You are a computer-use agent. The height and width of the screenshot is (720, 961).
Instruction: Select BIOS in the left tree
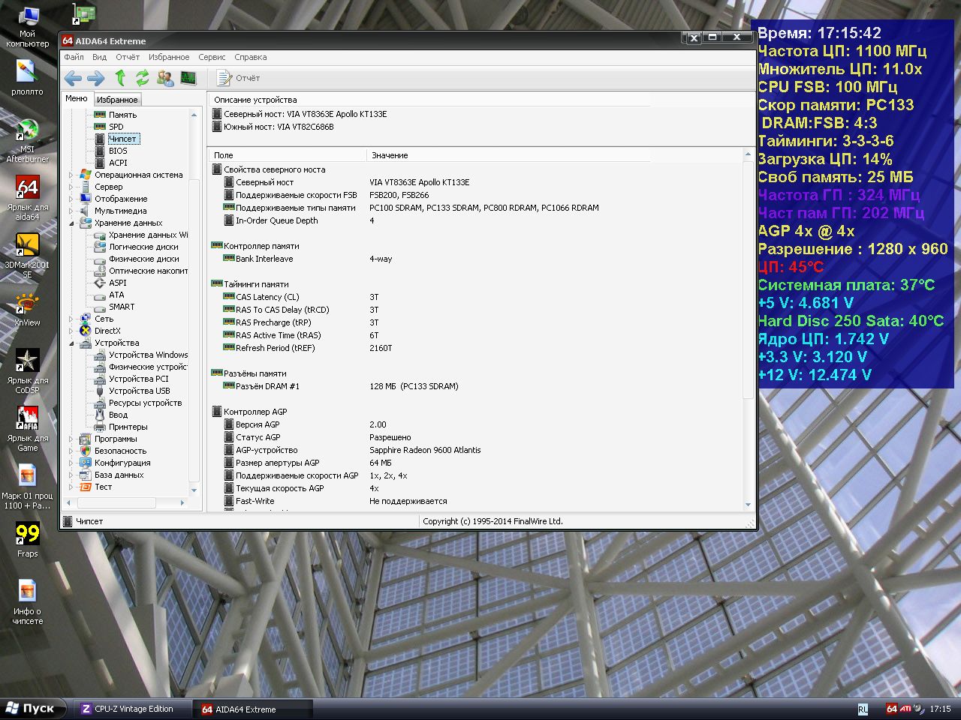pos(118,151)
